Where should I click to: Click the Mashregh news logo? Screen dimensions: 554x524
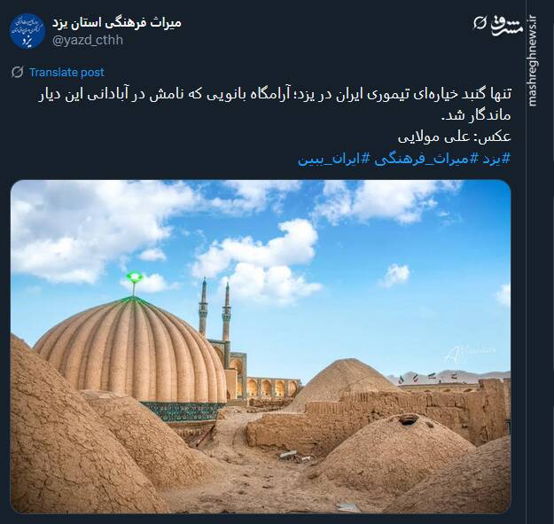507,25
